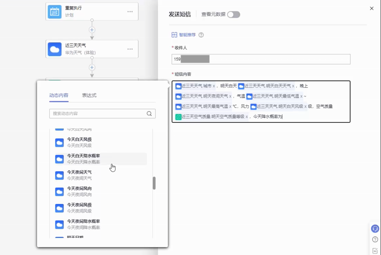Insert 今天夜间风向 dynamic content

101,192
